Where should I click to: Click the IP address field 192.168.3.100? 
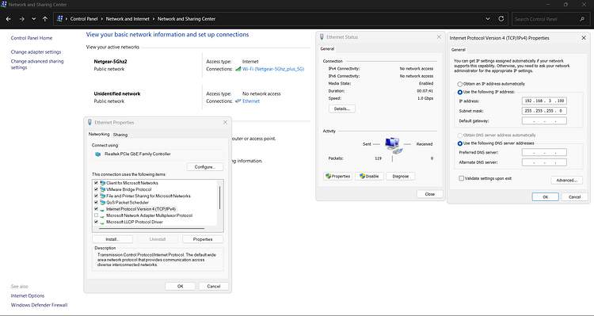coord(544,101)
